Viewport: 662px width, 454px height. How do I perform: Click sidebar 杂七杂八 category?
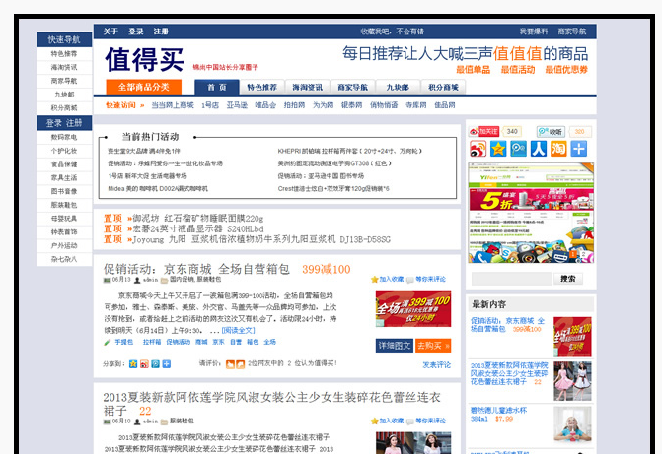click(x=64, y=259)
